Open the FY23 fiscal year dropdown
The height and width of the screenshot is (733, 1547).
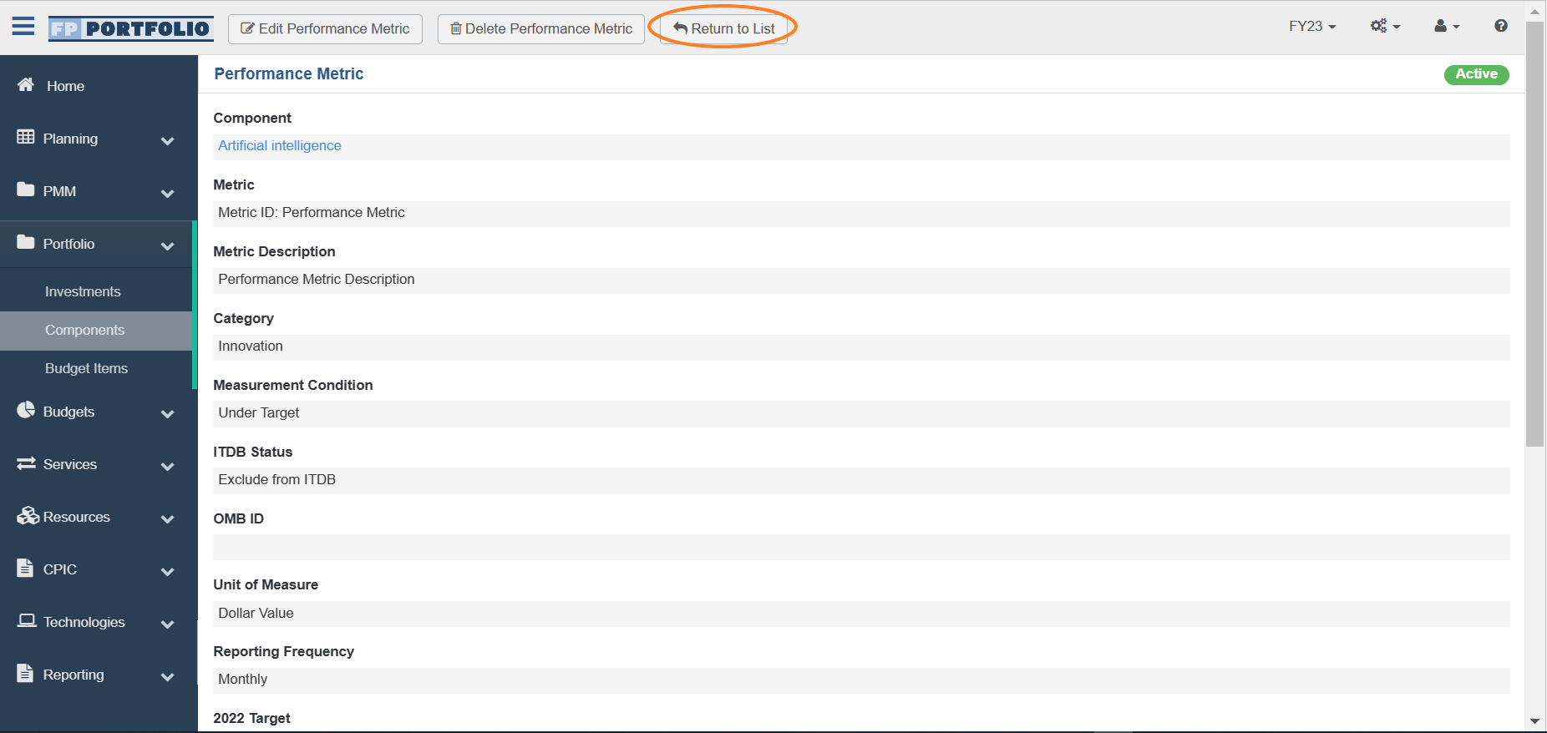pyautogui.click(x=1312, y=26)
